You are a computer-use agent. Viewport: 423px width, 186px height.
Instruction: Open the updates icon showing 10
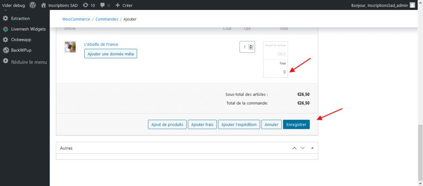pyautogui.click(x=86, y=5)
